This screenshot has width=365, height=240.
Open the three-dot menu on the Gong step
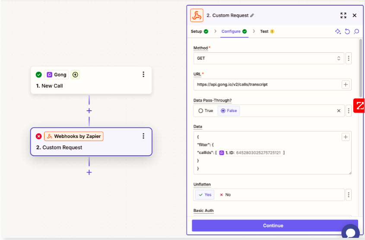143,74
